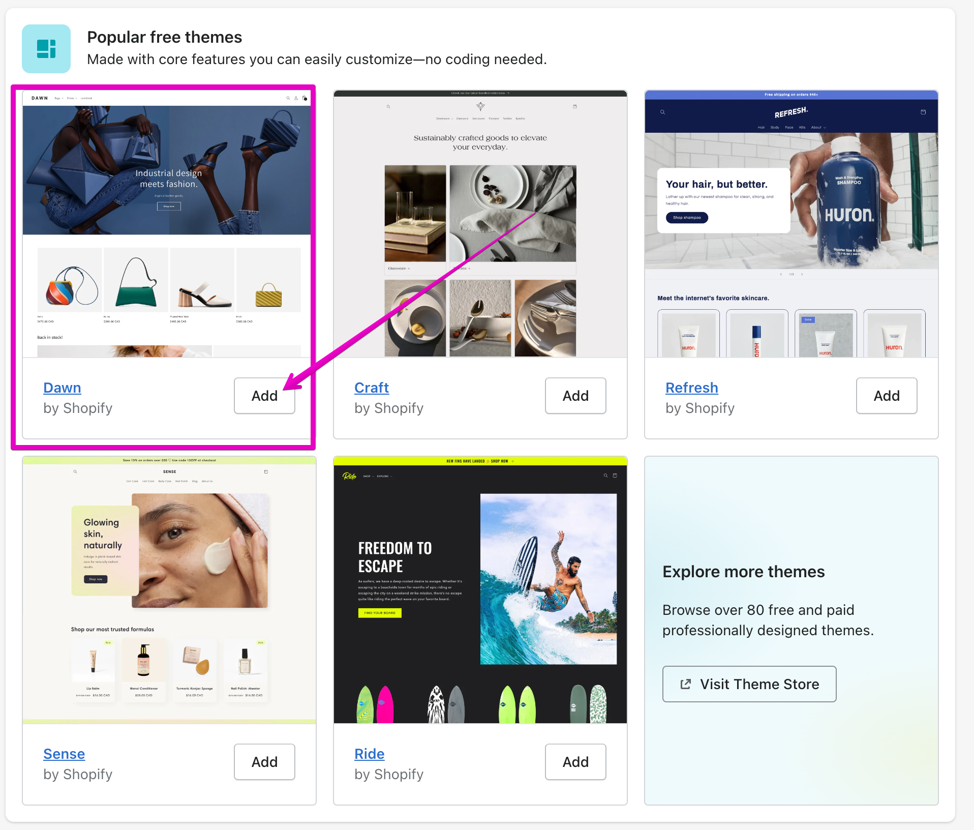
Task: Click 'by Shopify' under Dawn
Action: click(78, 408)
